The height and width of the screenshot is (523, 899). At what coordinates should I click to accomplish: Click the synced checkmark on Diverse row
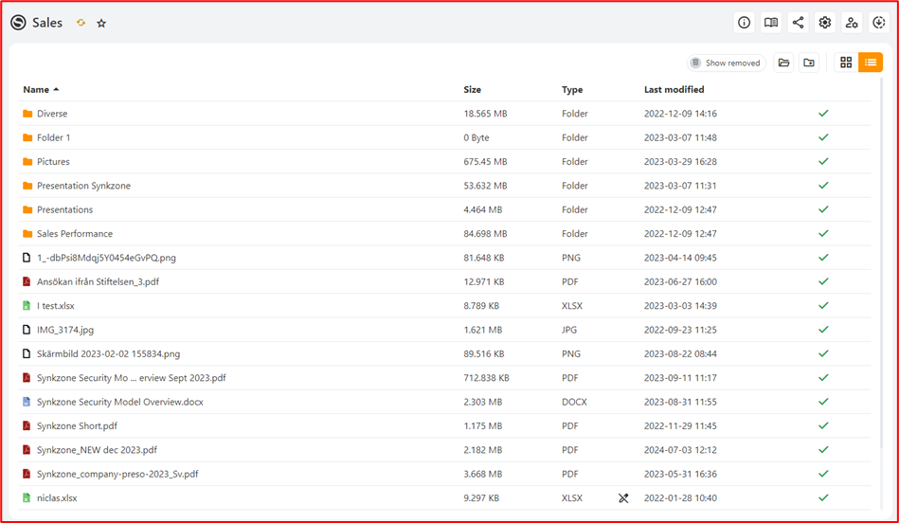(824, 114)
